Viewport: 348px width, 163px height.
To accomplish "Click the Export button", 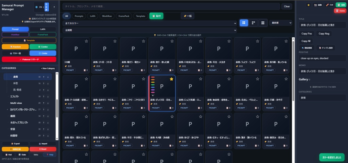I will pos(15,144).
